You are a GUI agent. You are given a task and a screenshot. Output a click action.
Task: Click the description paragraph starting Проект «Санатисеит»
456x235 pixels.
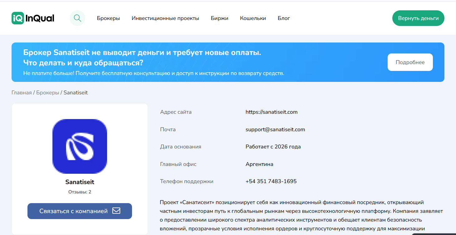tap(301, 216)
